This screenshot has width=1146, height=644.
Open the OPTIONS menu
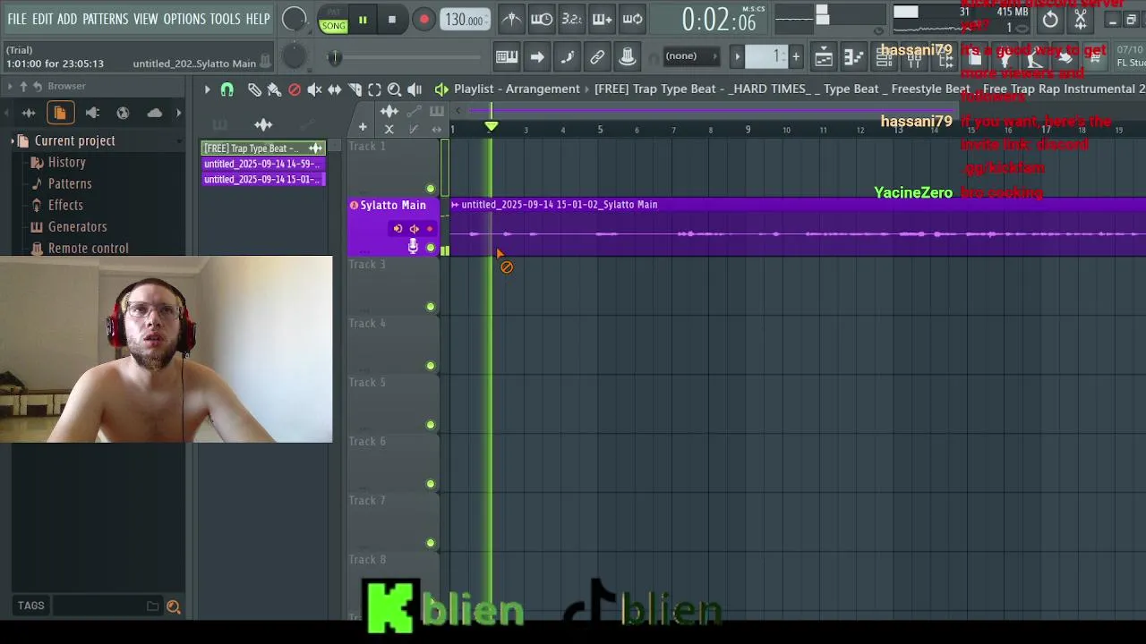184,19
